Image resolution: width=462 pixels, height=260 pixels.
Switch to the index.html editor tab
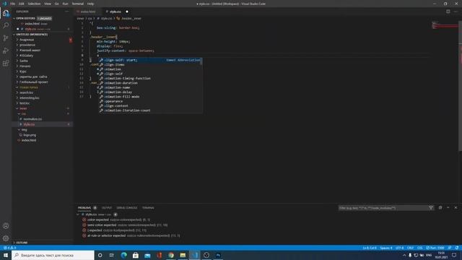click(x=88, y=12)
